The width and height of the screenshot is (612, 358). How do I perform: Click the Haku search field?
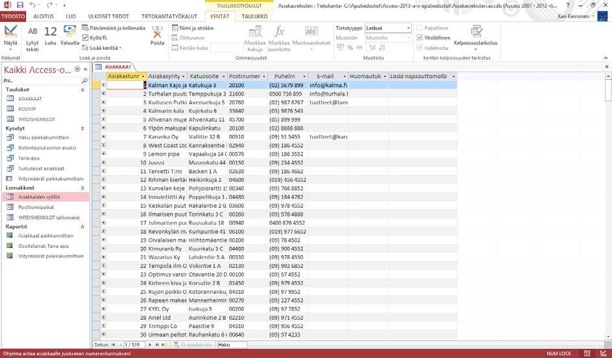click(x=232, y=345)
